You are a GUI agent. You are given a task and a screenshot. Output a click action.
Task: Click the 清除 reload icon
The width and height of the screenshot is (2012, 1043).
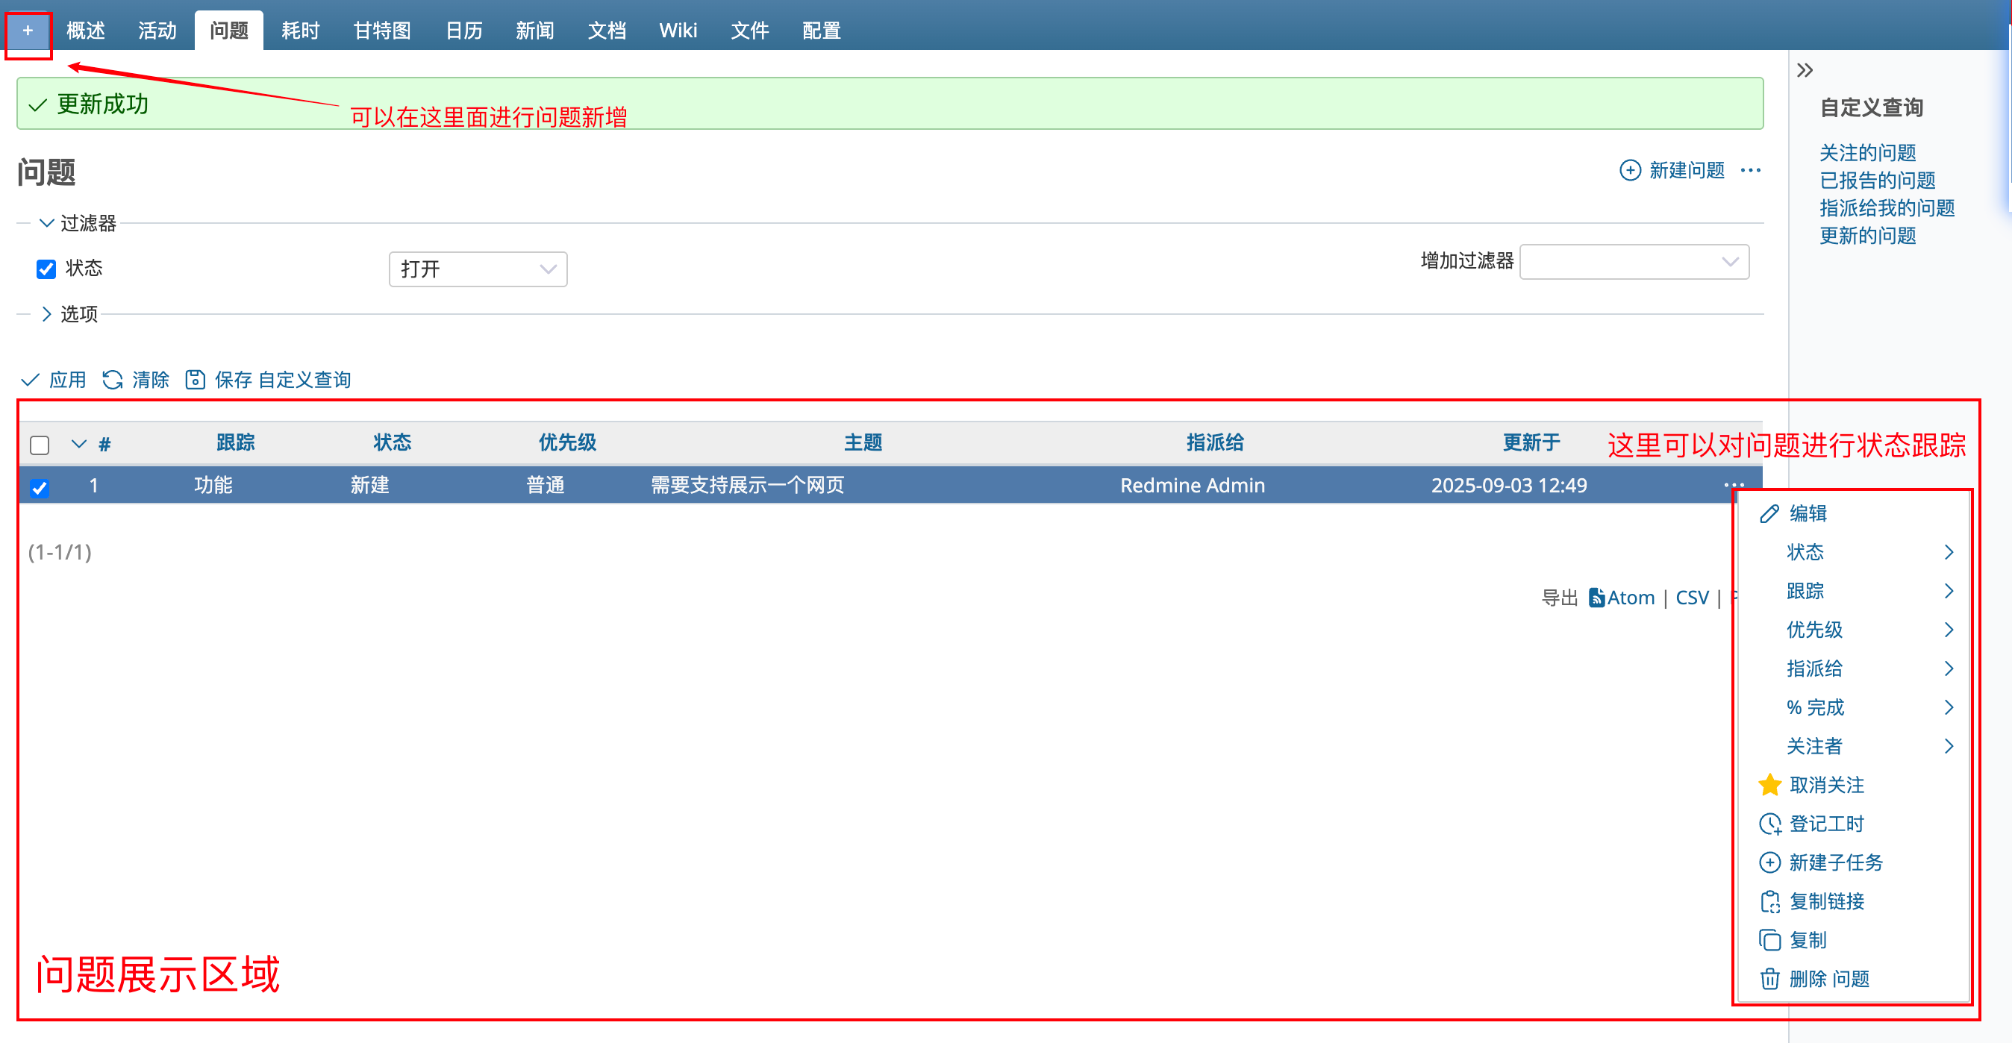pyautogui.click(x=113, y=380)
